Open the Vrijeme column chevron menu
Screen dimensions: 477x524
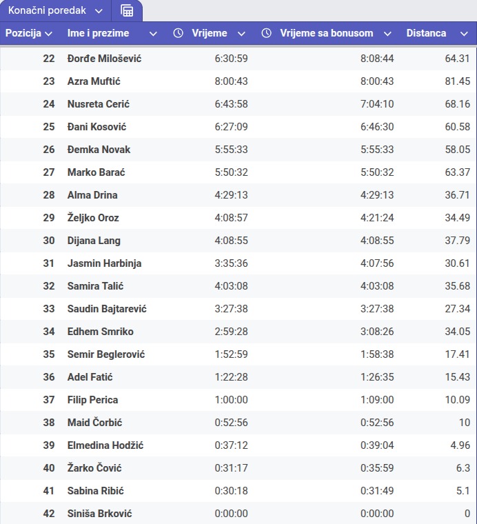coord(241,34)
